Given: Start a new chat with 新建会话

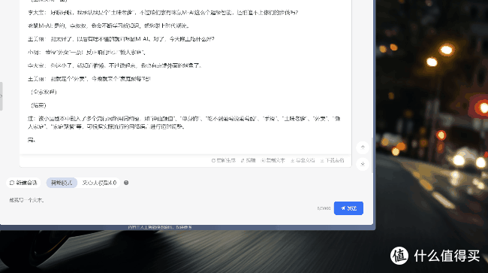Looking at the screenshot, I should (23, 183).
